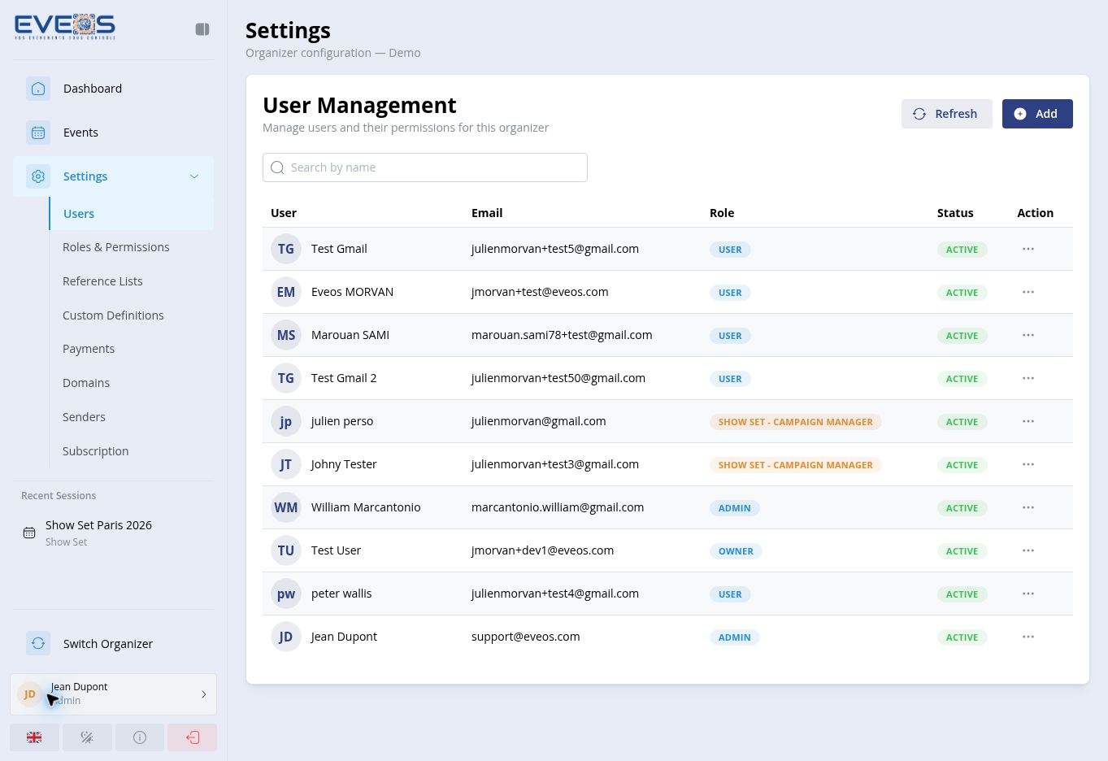Click the Role column header
This screenshot has width=1108, height=761.
coord(722,213)
